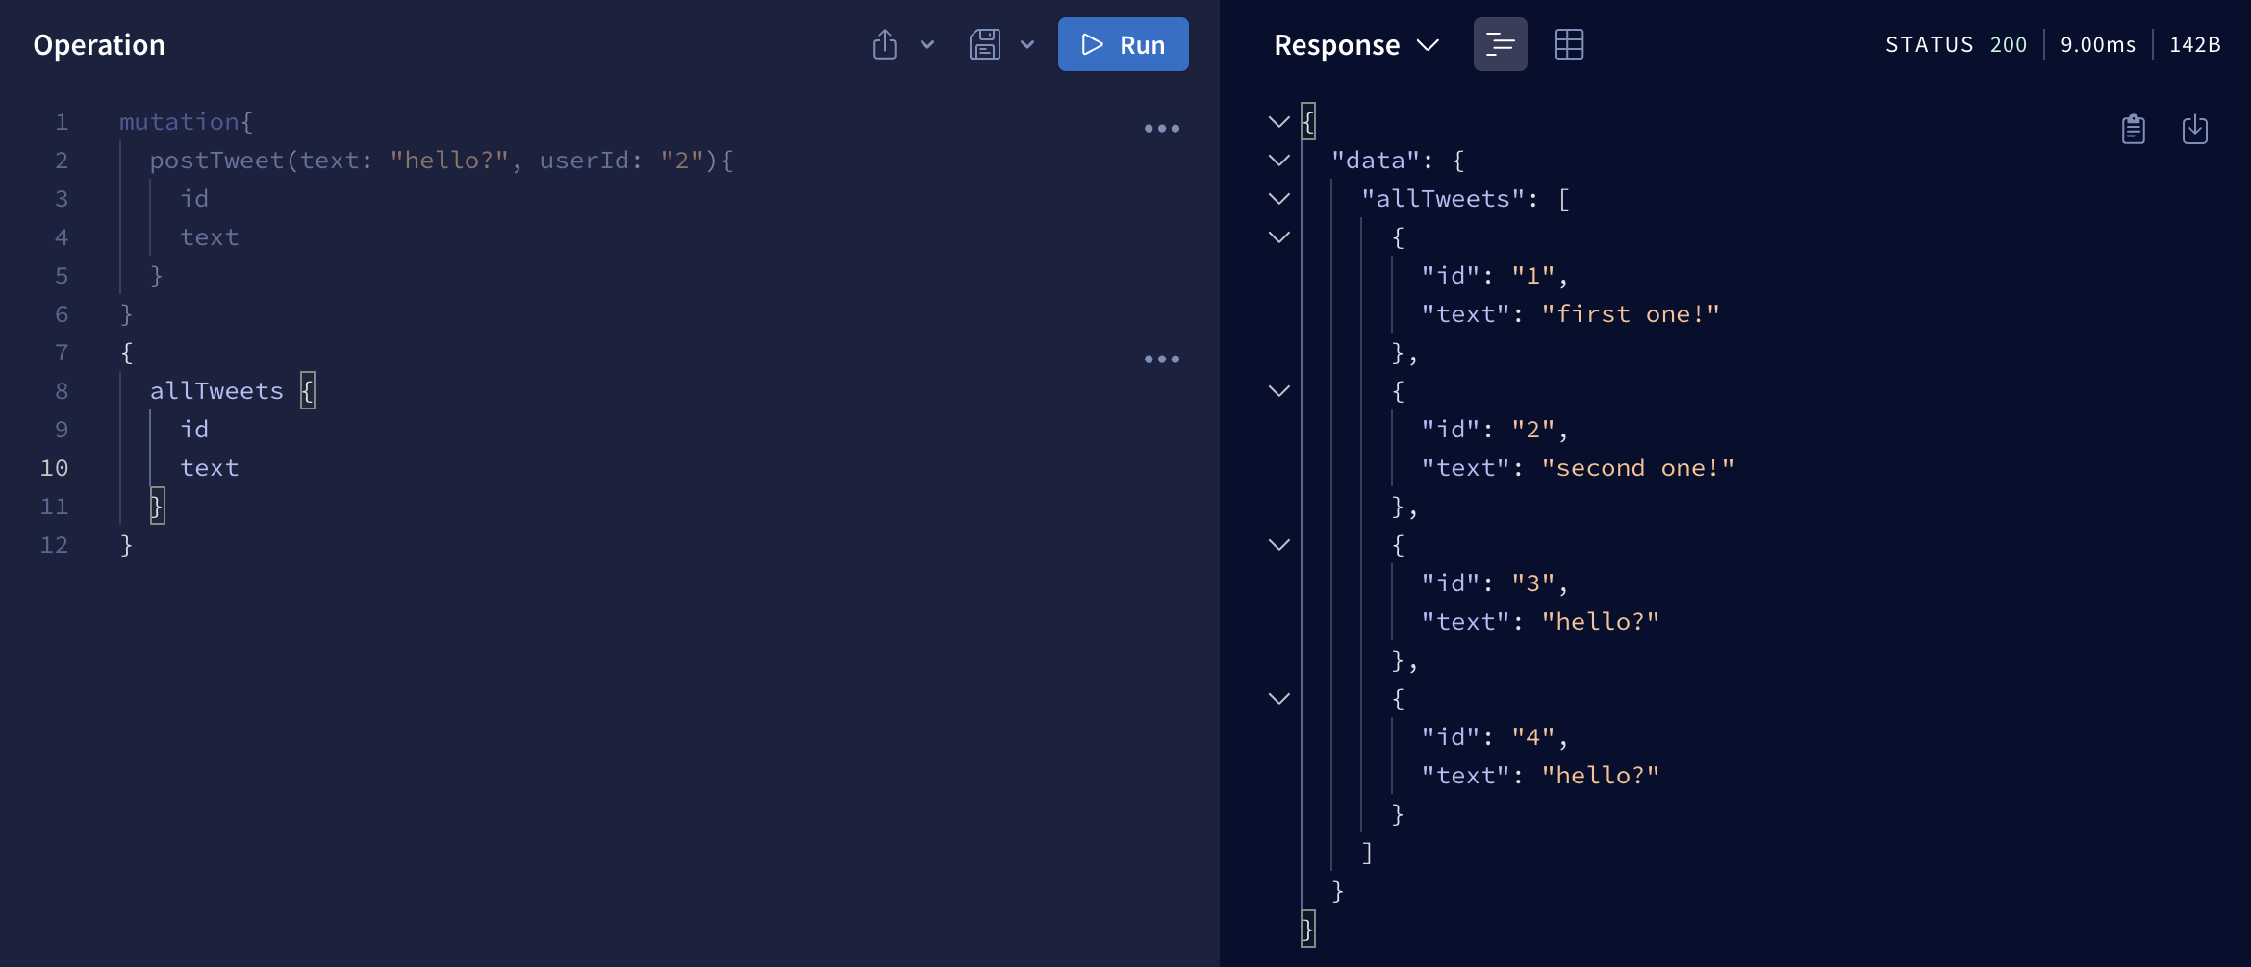The image size is (2251, 967).
Task: Collapse the tweet object with id "3"
Action: click(1279, 545)
